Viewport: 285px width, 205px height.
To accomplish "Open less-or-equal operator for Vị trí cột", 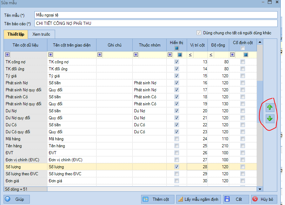I will point(190,55).
